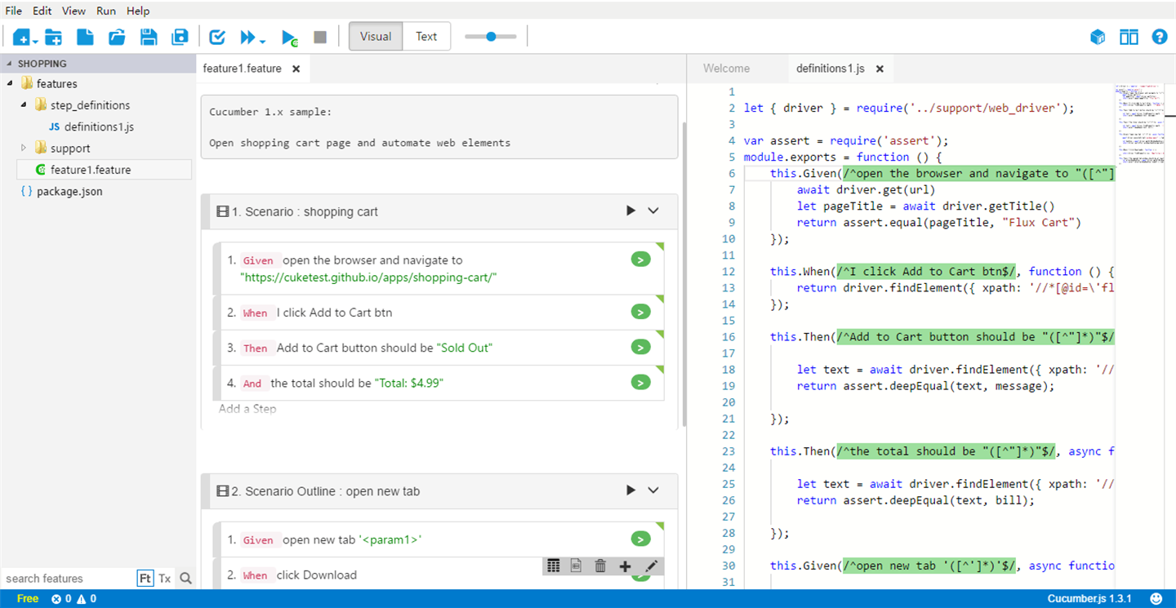
Task: Collapse the shopping cart scenario chevron
Action: tap(653, 211)
